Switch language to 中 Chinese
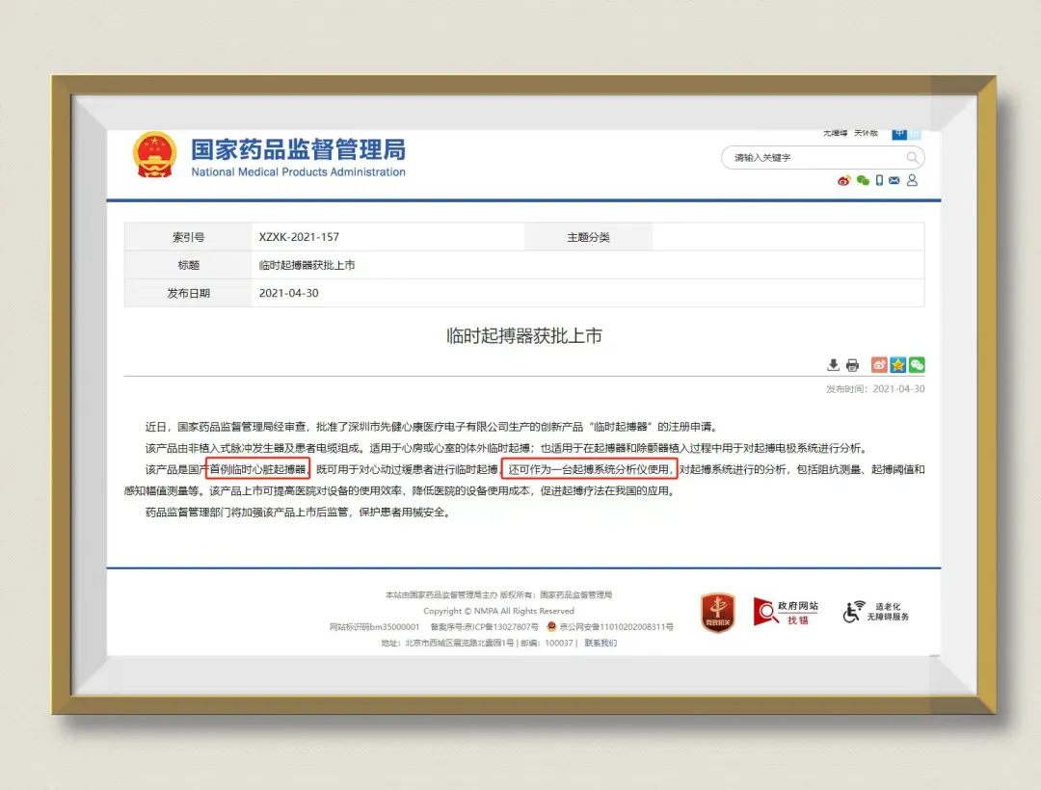Screen dimensions: 1041x790 899,134
